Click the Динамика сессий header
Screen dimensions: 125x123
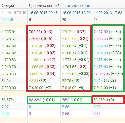[44, 6]
